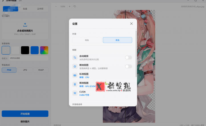Click the 保存图片 button

[x=25, y=121]
